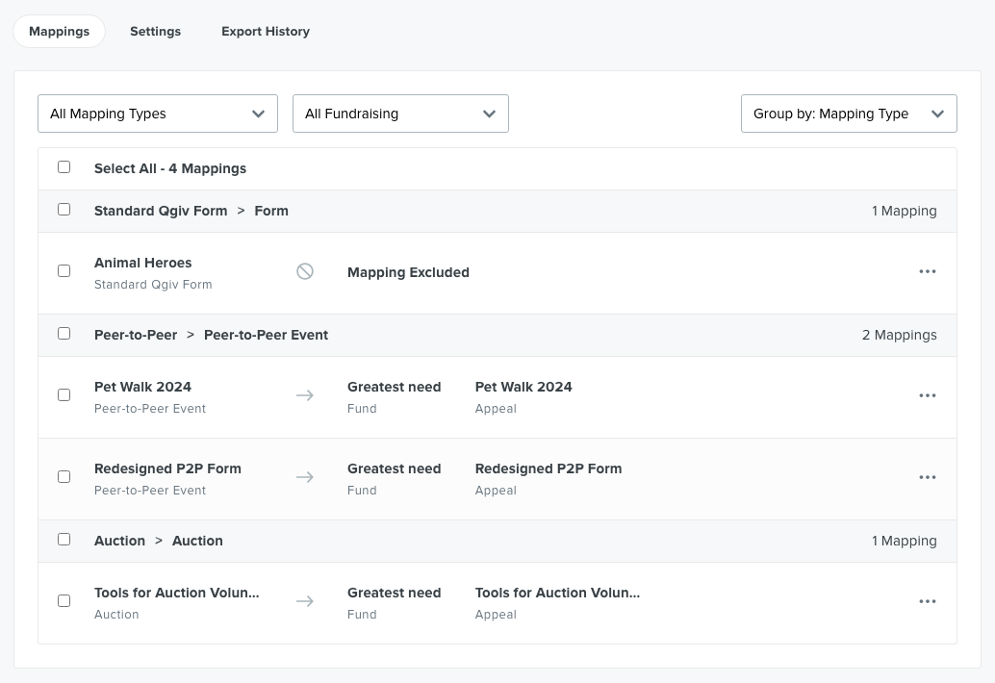Image resolution: width=995 pixels, height=683 pixels.
Task: Switch to the Settings tab
Action: (x=156, y=32)
